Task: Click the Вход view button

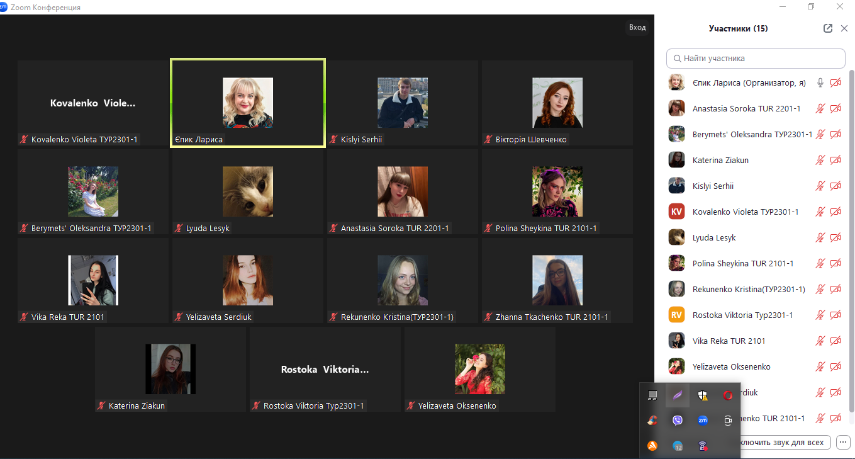Action: [637, 27]
